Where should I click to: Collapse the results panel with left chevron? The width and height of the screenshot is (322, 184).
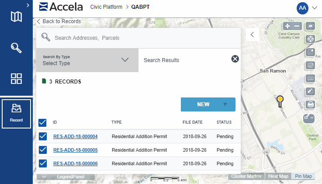(x=252, y=35)
